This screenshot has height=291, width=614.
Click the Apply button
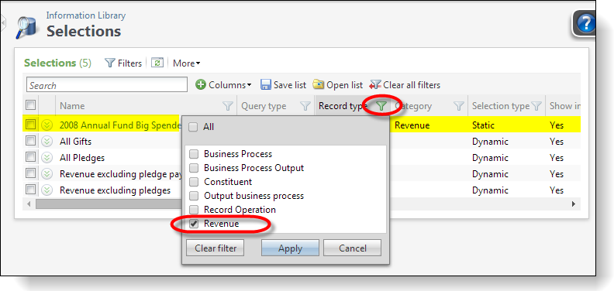290,248
